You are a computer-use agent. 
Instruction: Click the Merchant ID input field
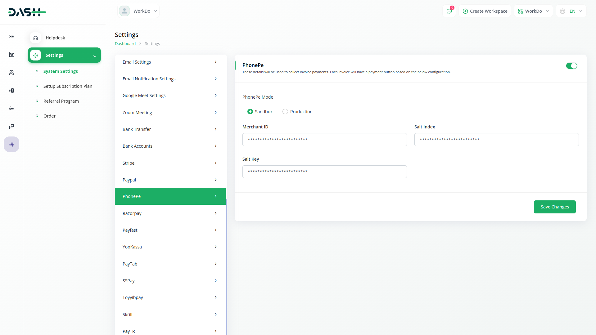click(324, 140)
